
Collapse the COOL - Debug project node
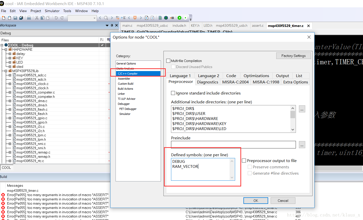2,45
